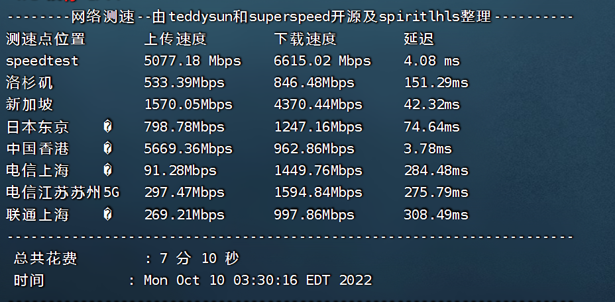Click the 延迟 column header
This screenshot has width=615, height=302.
pos(419,39)
